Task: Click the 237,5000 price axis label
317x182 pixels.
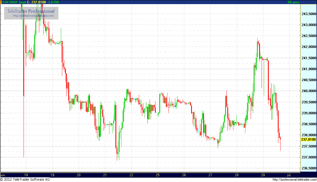Action: pyautogui.click(x=309, y=146)
